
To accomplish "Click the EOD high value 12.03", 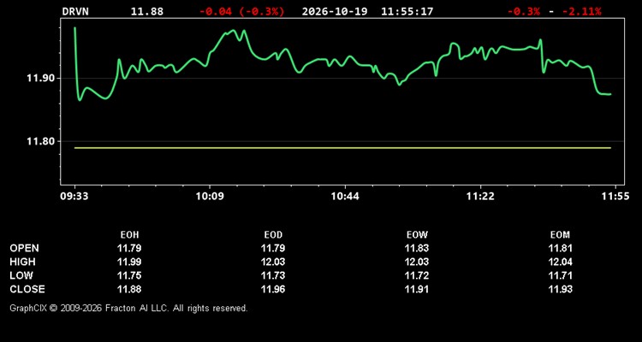I will point(273,262).
